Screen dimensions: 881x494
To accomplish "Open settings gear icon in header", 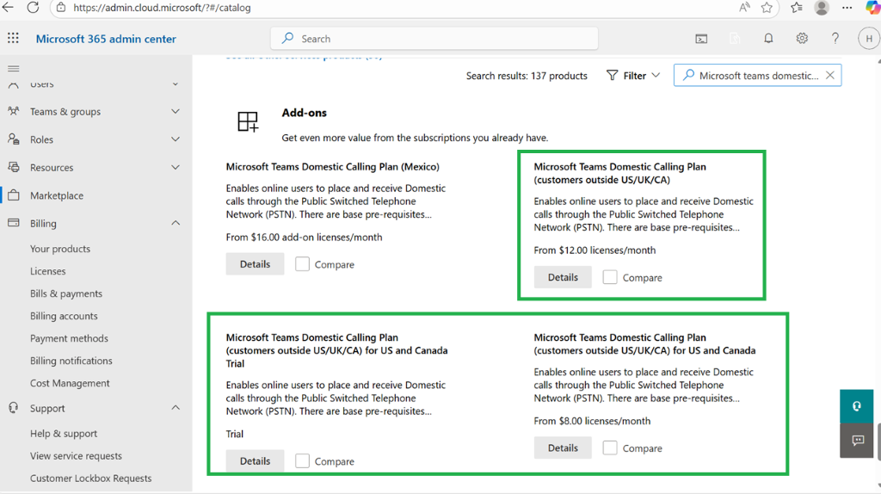I will tap(802, 38).
